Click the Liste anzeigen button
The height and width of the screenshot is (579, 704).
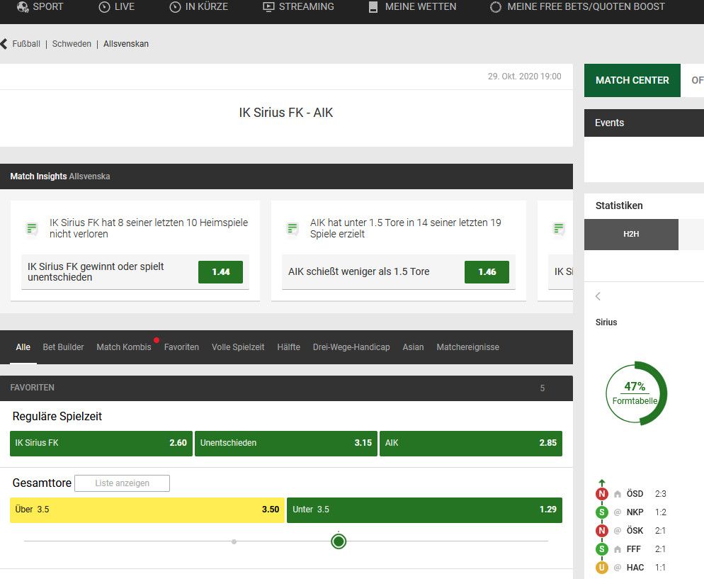tap(122, 483)
